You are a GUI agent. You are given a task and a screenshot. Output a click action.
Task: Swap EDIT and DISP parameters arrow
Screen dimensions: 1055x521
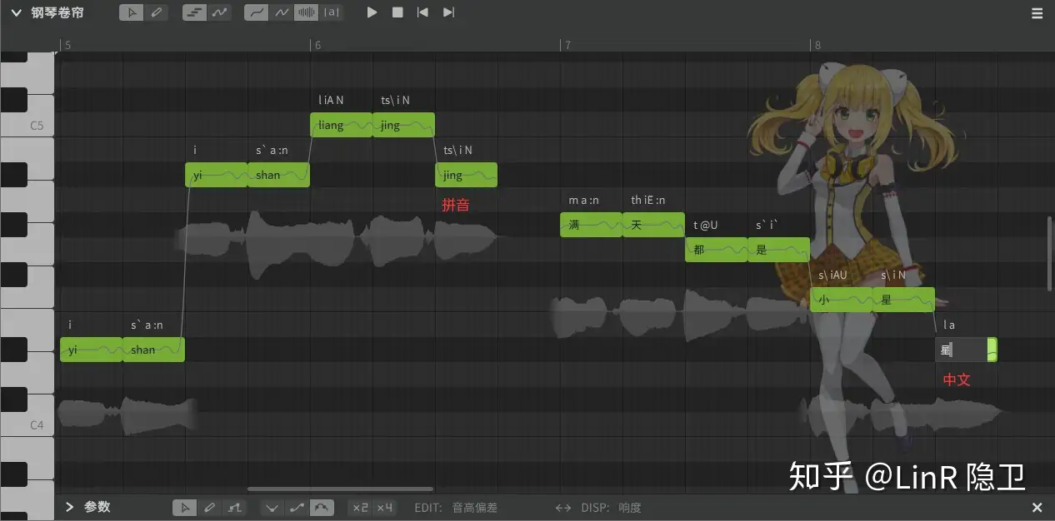tap(563, 507)
